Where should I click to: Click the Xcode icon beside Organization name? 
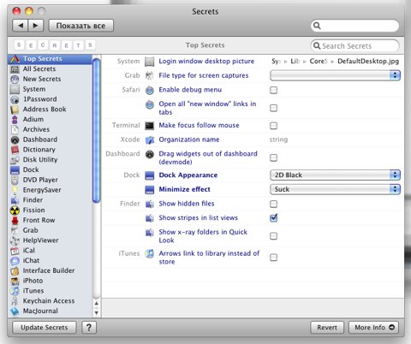(150, 139)
